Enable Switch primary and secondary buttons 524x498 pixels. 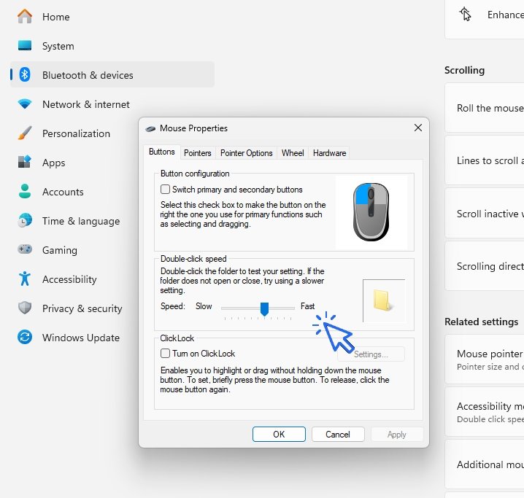tap(165, 190)
